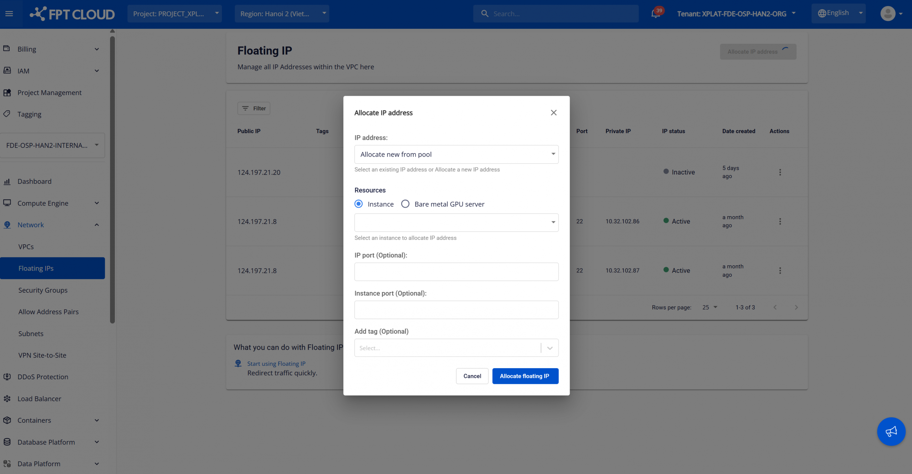Expand the Add tag select box
This screenshot has width=912, height=474.
click(x=456, y=348)
